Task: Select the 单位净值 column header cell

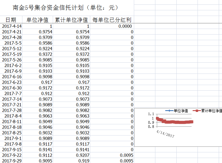Action: 38,20
